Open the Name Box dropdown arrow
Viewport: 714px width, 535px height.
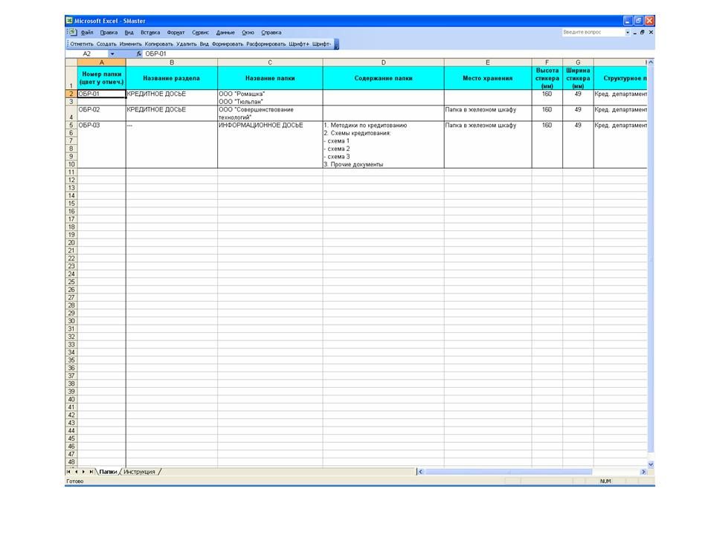[112, 53]
